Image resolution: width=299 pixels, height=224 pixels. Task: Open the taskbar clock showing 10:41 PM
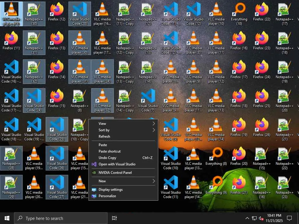click(274, 218)
